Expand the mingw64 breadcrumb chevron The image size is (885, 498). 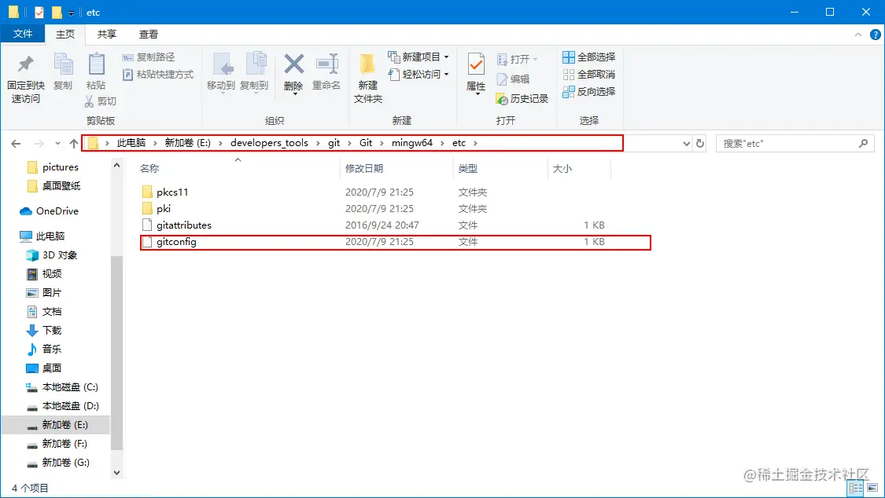(x=442, y=143)
